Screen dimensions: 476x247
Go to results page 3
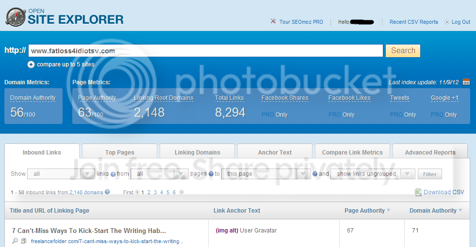(x=155, y=192)
